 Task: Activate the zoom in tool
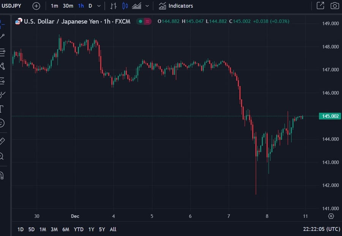(2, 156)
